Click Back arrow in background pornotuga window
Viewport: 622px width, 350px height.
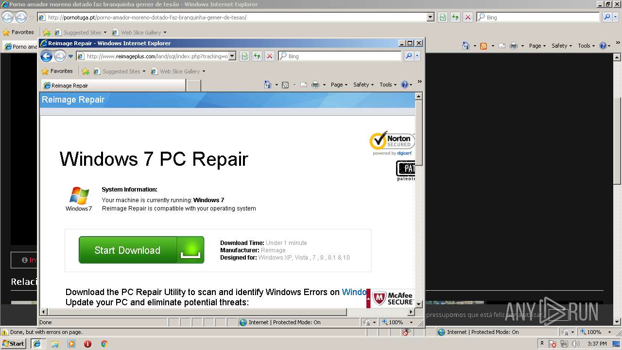click(7, 17)
